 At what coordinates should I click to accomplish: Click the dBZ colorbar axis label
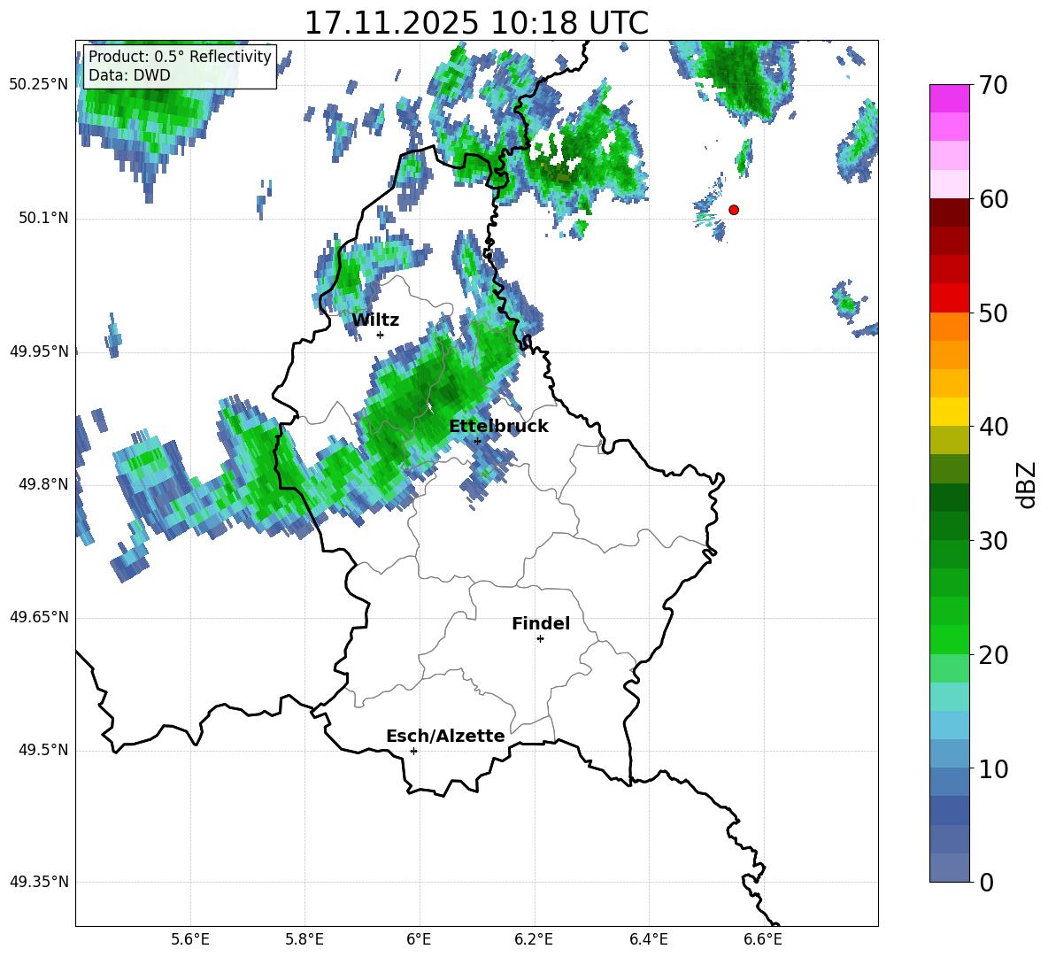1028,484
